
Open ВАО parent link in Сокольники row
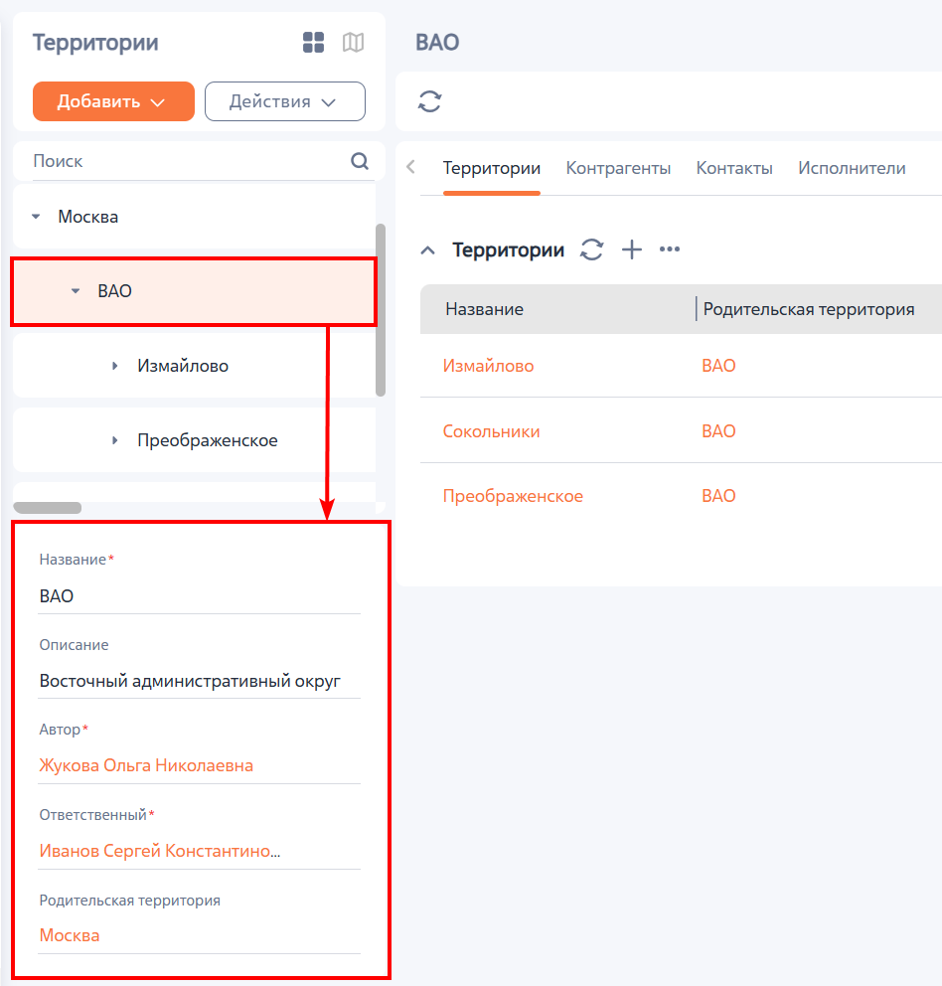(718, 431)
